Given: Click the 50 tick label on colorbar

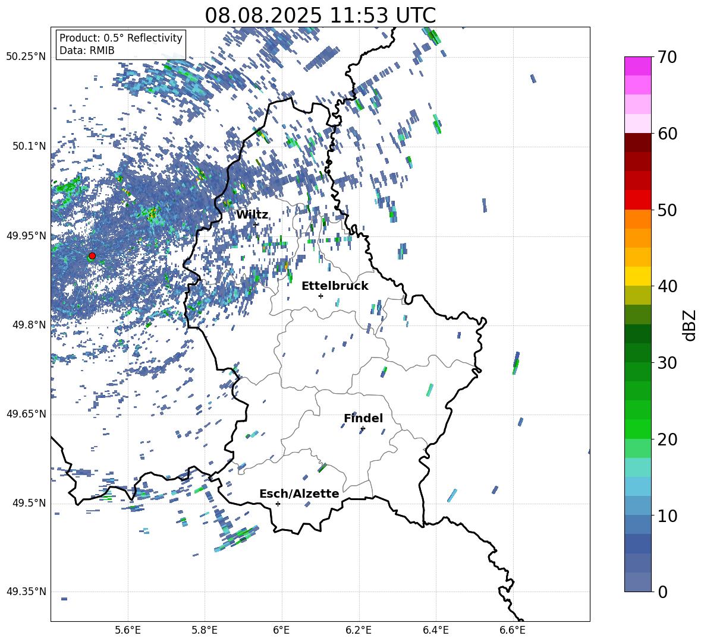Looking at the screenshot, I should click(668, 210).
